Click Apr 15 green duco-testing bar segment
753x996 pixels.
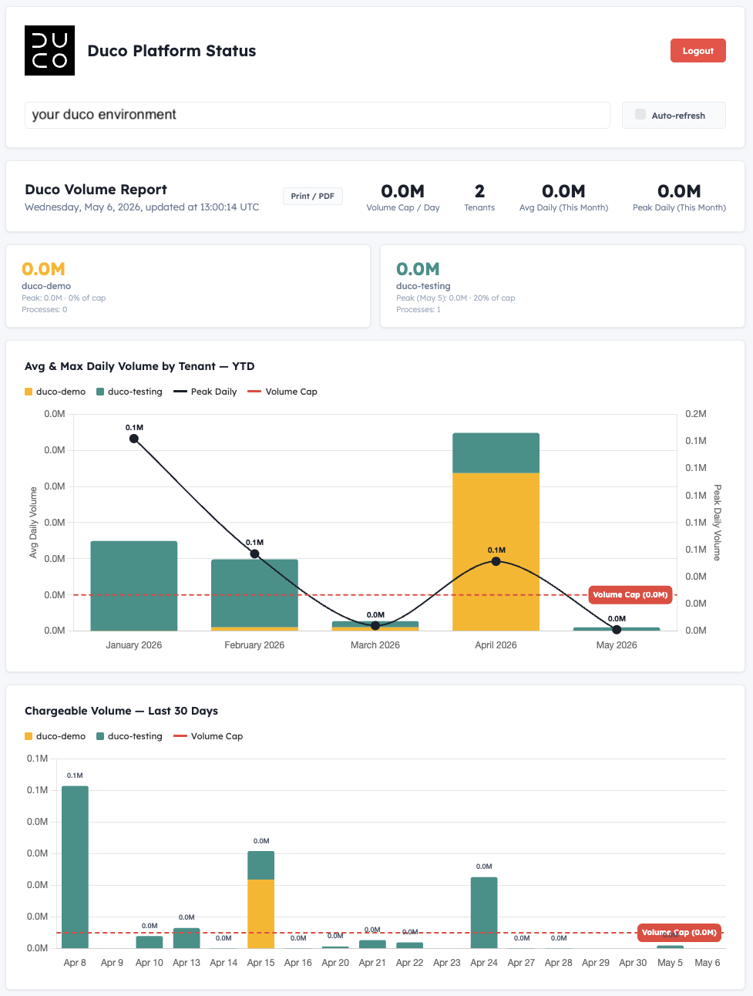pyautogui.click(x=261, y=866)
